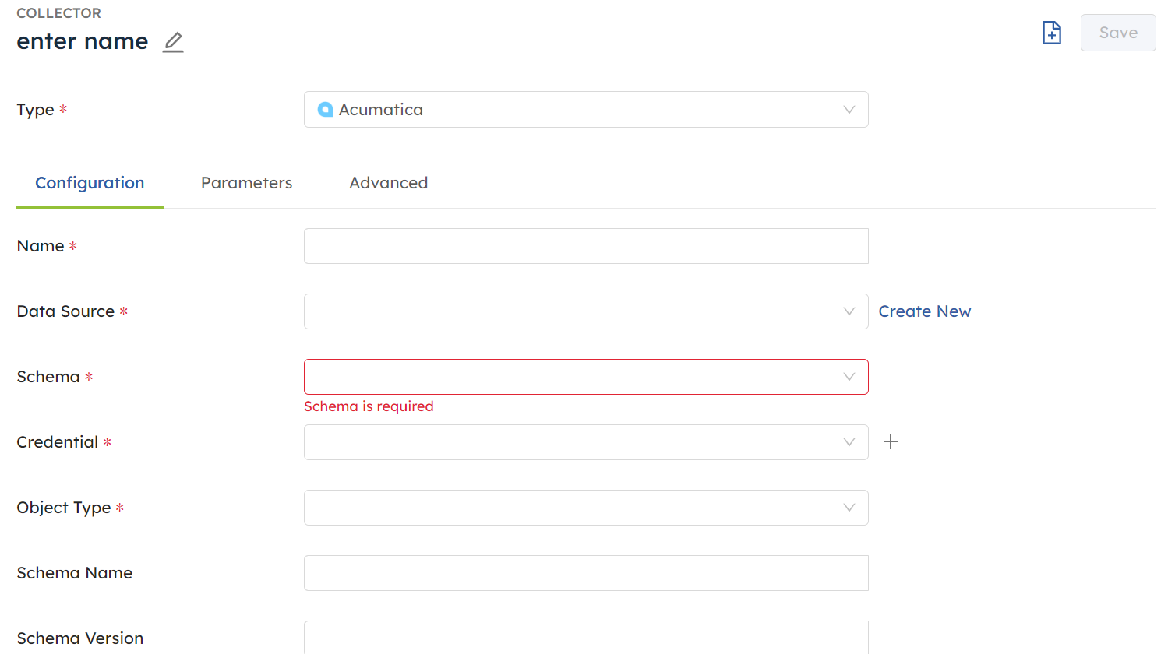Viewport: 1175px width, 654px height.
Task: Click the 'enter name' collector title
Action: (83, 41)
